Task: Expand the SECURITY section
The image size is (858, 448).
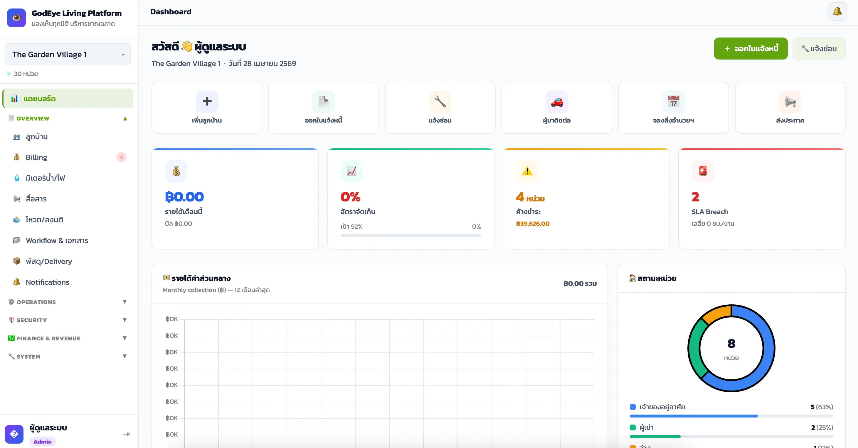Action: (x=68, y=320)
